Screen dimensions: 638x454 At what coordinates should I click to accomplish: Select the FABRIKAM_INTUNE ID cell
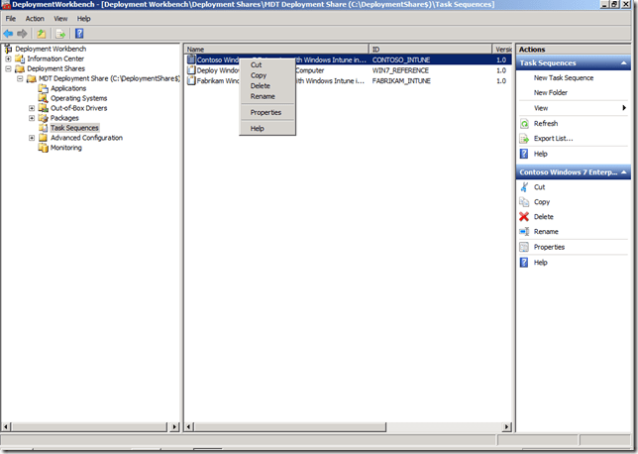[x=401, y=80]
